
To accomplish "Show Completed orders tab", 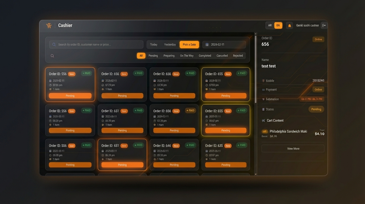I will click(x=205, y=56).
